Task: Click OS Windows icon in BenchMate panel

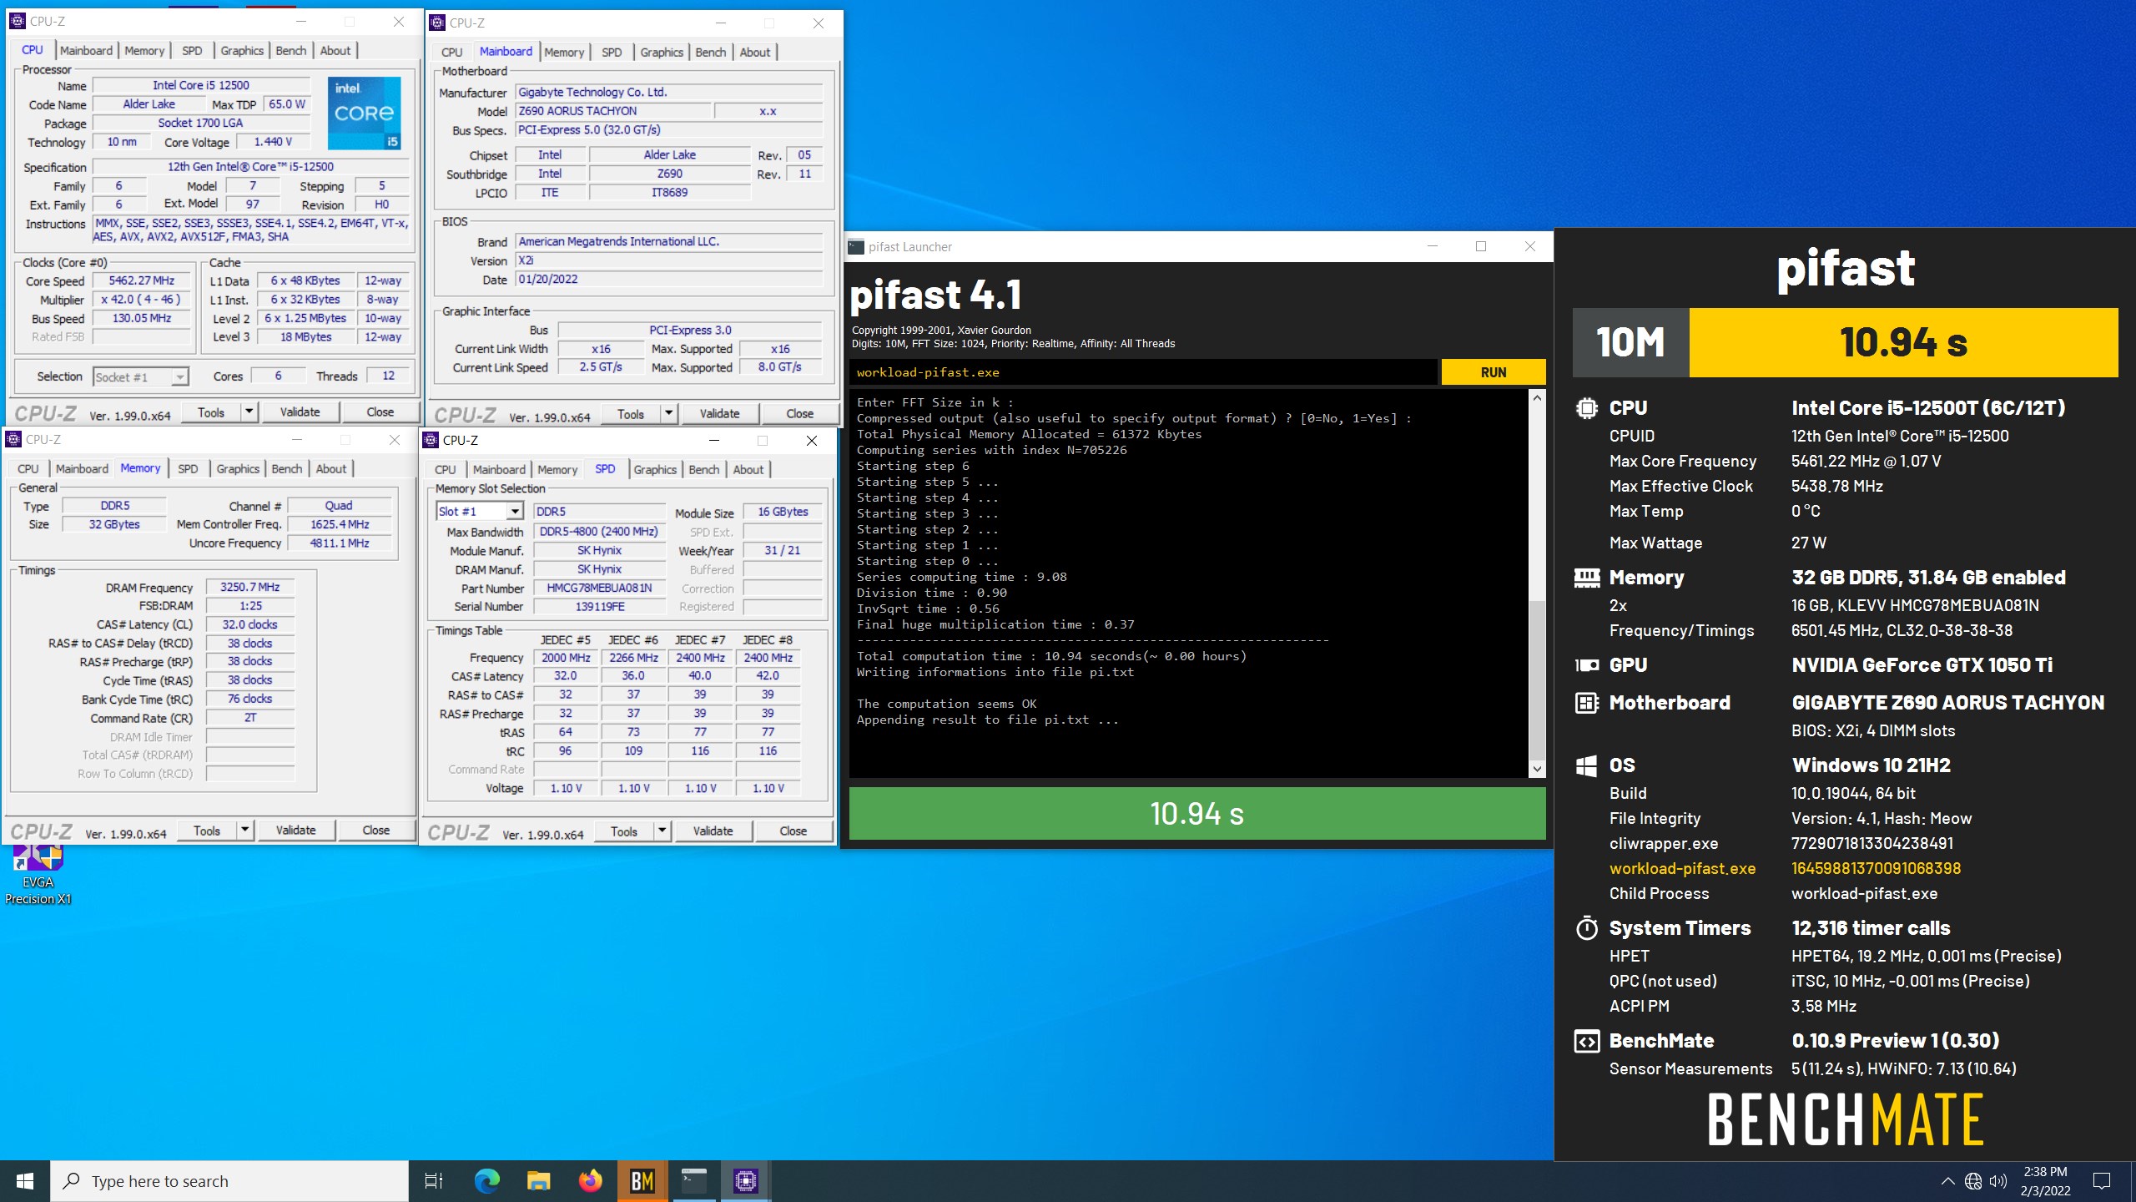Action: pyautogui.click(x=1586, y=766)
